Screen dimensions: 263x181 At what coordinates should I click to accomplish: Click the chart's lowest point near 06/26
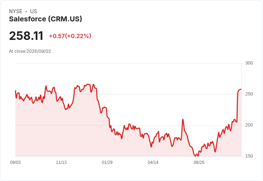coord(195,156)
